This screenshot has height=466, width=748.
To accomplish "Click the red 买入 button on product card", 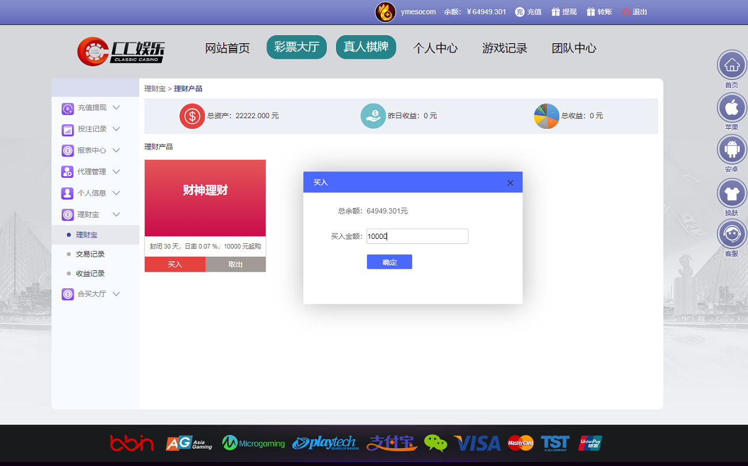I will 175,265.
